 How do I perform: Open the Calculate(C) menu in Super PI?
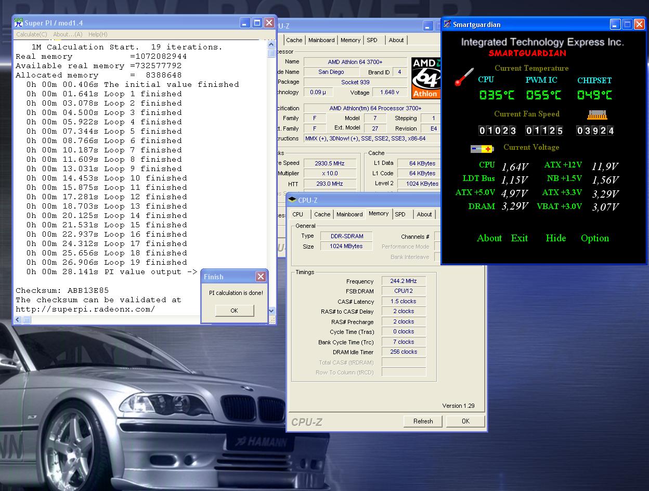(32, 34)
